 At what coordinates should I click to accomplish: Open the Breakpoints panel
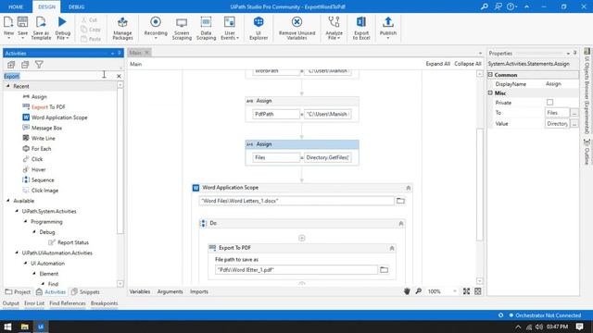pyautogui.click(x=104, y=303)
